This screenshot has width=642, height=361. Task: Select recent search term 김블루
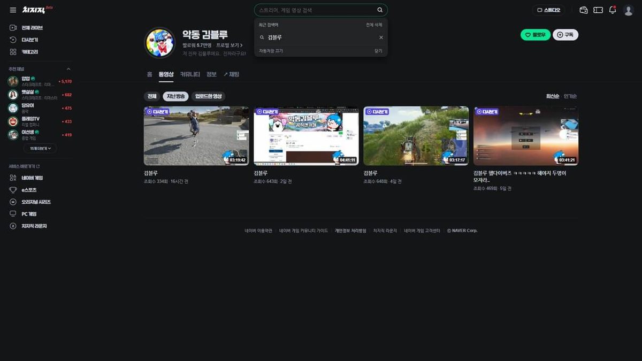coord(274,37)
